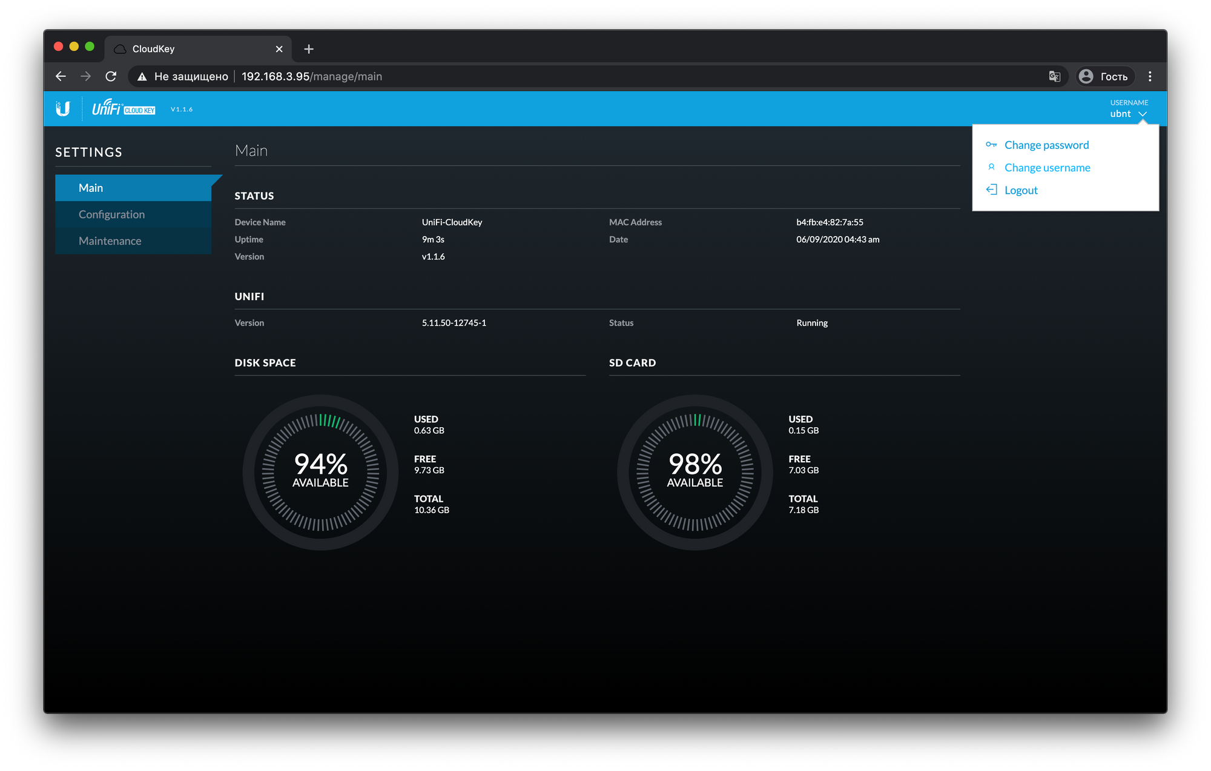Open the Configuration settings section
The image size is (1211, 771).
pyautogui.click(x=133, y=214)
